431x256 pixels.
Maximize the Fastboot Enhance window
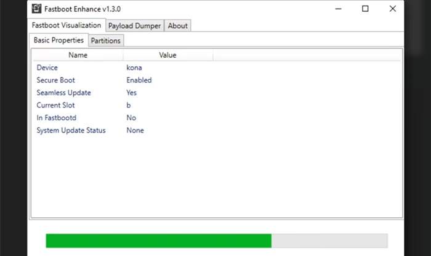pos(365,9)
